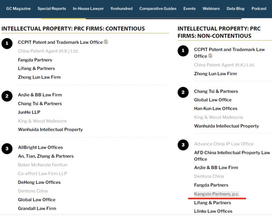Open Podcast navigation item
The width and height of the screenshot is (272, 216).
259,8
